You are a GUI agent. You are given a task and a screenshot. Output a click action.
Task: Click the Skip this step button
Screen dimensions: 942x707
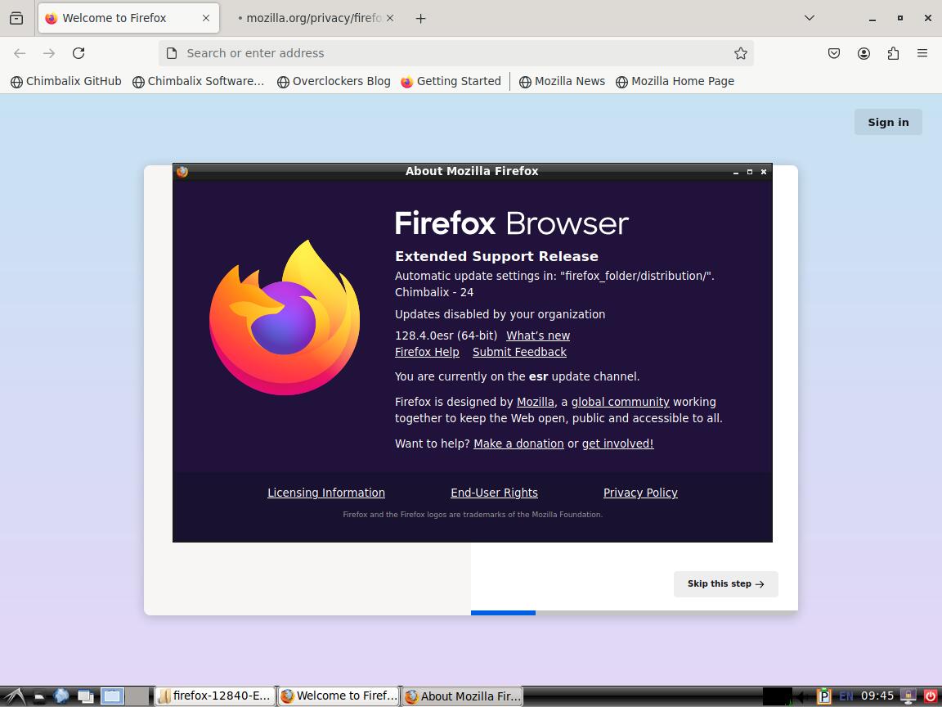pos(726,583)
